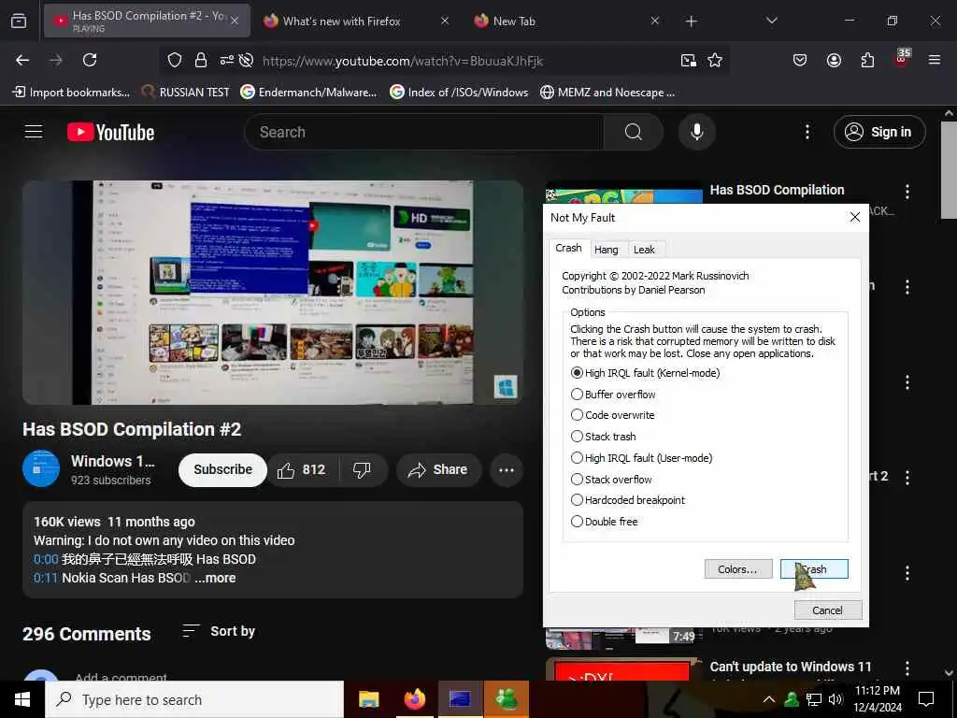The image size is (957, 718).
Task: Open the Firefox account icon
Action: pyautogui.click(x=834, y=60)
